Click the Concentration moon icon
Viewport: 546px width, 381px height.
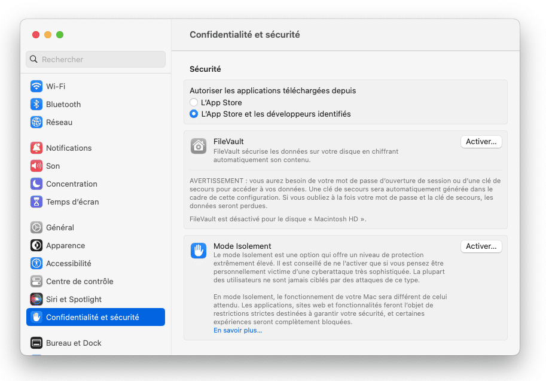(36, 184)
